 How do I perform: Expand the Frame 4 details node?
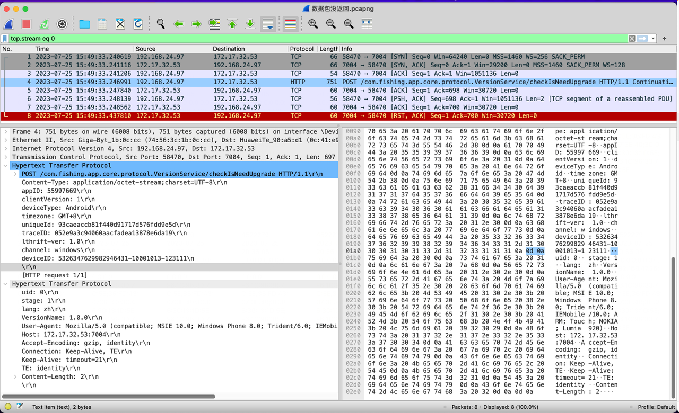[x=6, y=131]
